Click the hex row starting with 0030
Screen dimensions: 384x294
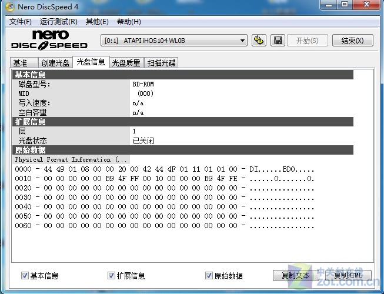(164, 198)
